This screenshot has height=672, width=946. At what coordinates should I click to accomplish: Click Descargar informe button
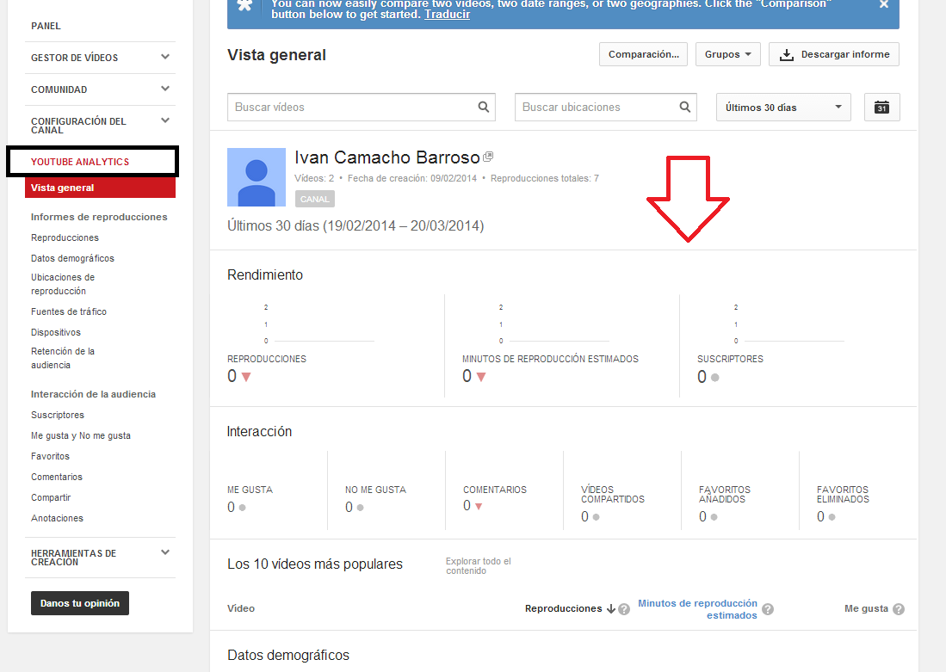click(834, 54)
